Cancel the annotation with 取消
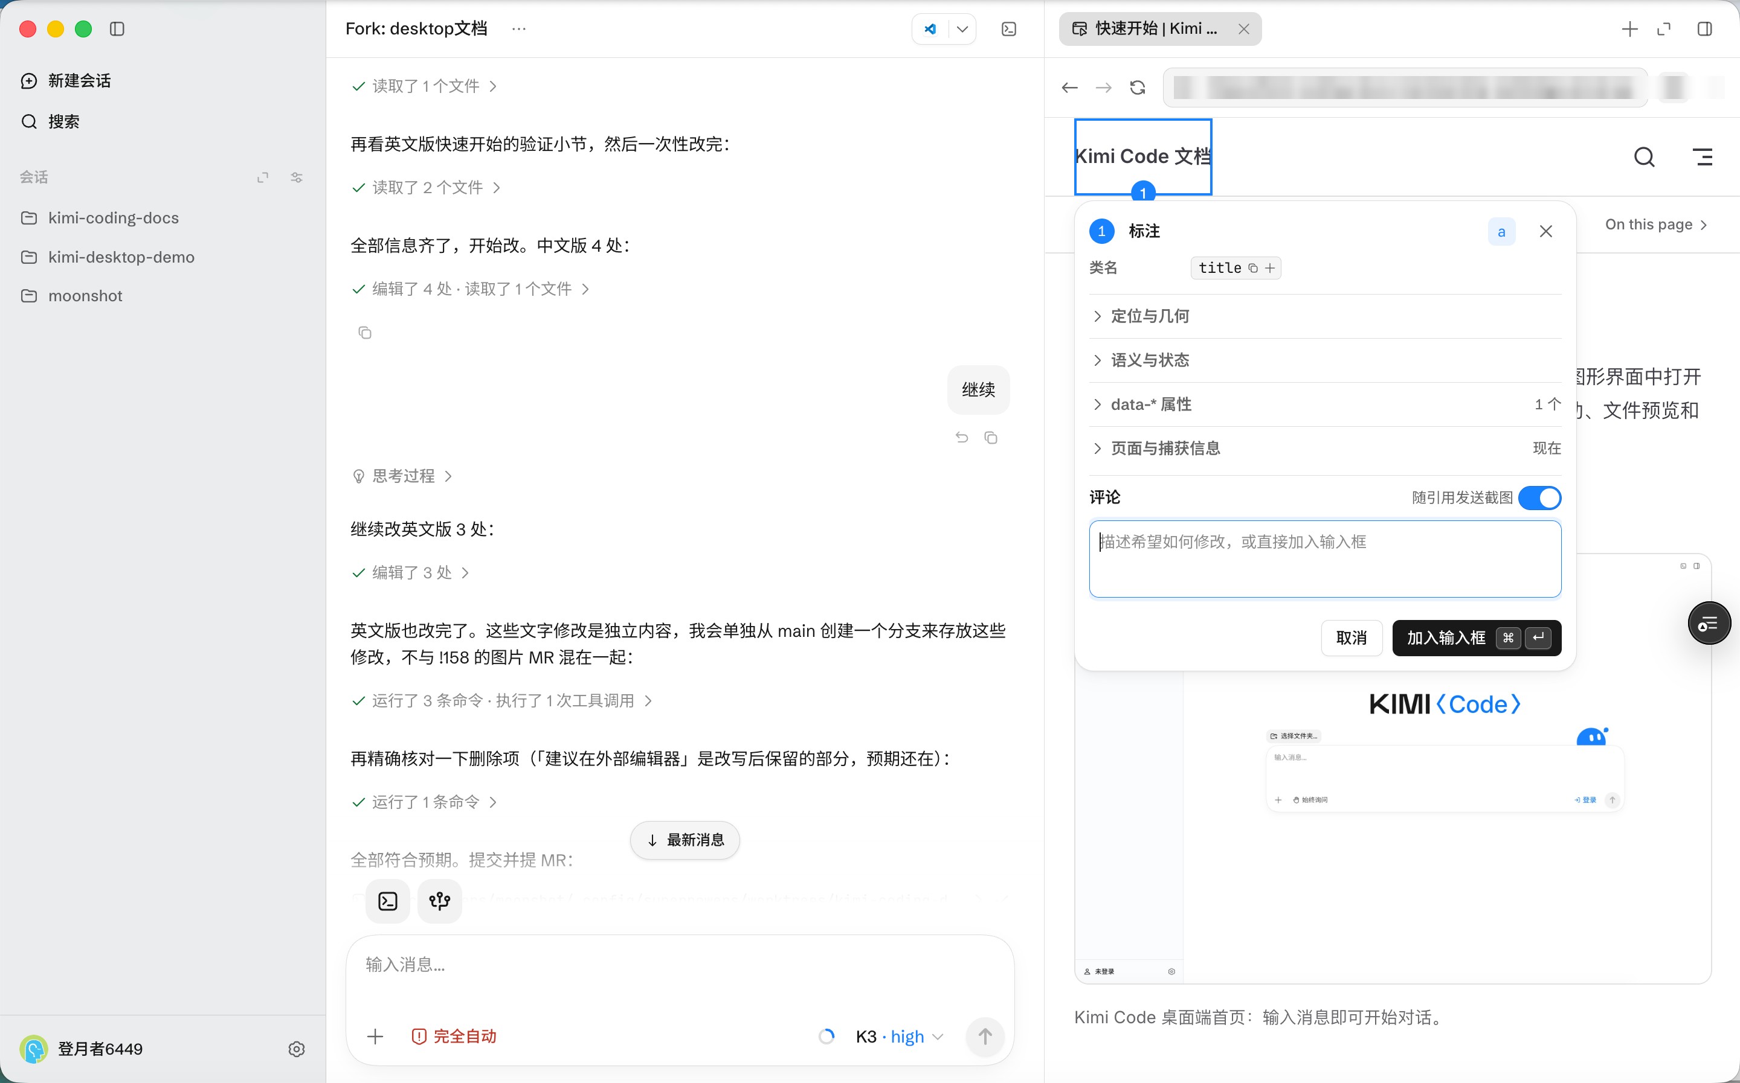1740x1083 pixels. (1352, 637)
